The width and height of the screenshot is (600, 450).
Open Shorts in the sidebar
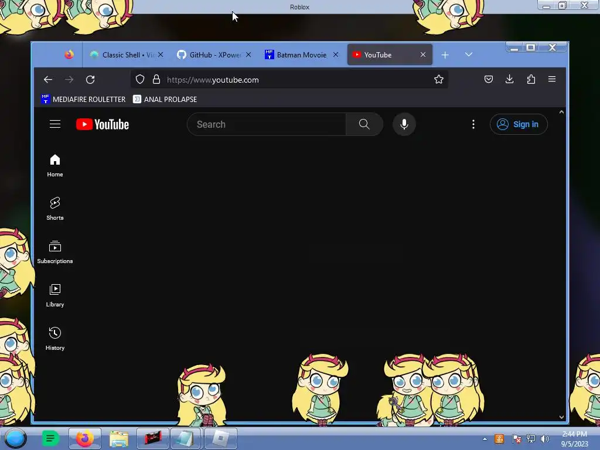(x=55, y=209)
